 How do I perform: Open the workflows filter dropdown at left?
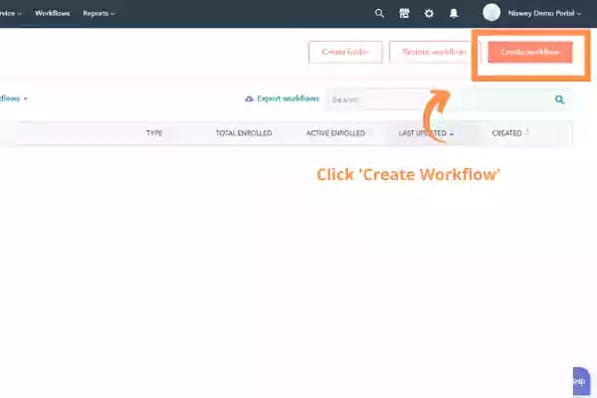(x=13, y=99)
